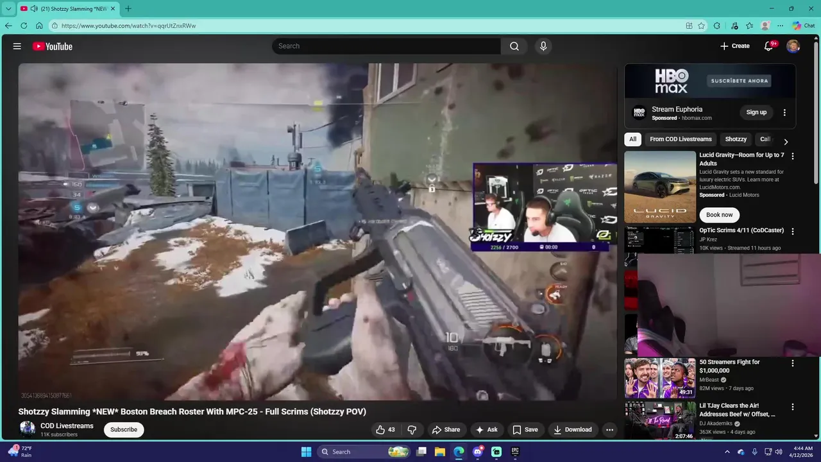
Task: Close the Shotzzy Slamming browser tab
Action: (113, 8)
